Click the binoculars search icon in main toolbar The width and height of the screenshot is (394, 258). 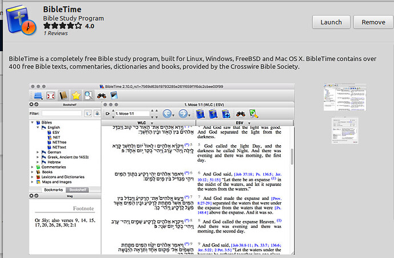pos(102,96)
